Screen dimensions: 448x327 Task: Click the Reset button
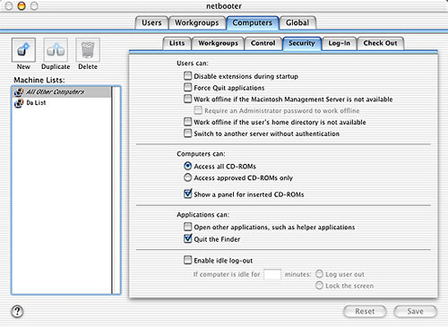coord(365,312)
